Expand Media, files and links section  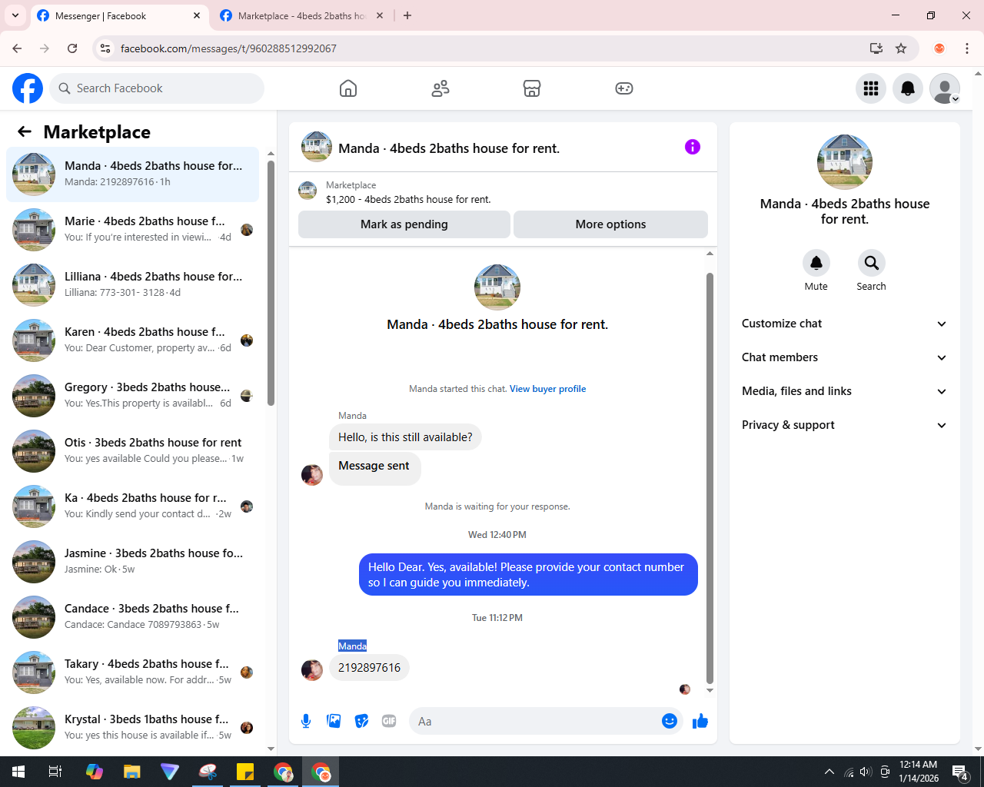pos(844,391)
